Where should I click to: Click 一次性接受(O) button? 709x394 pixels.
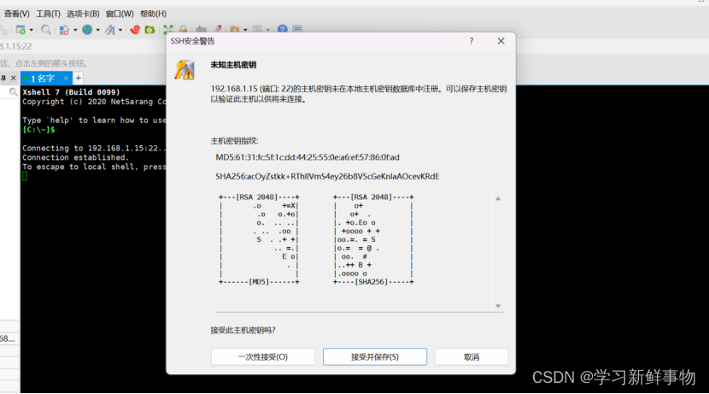pyautogui.click(x=263, y=357)
